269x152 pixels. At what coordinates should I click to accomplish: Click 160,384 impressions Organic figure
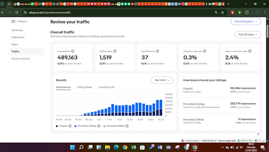click(243, 88)
